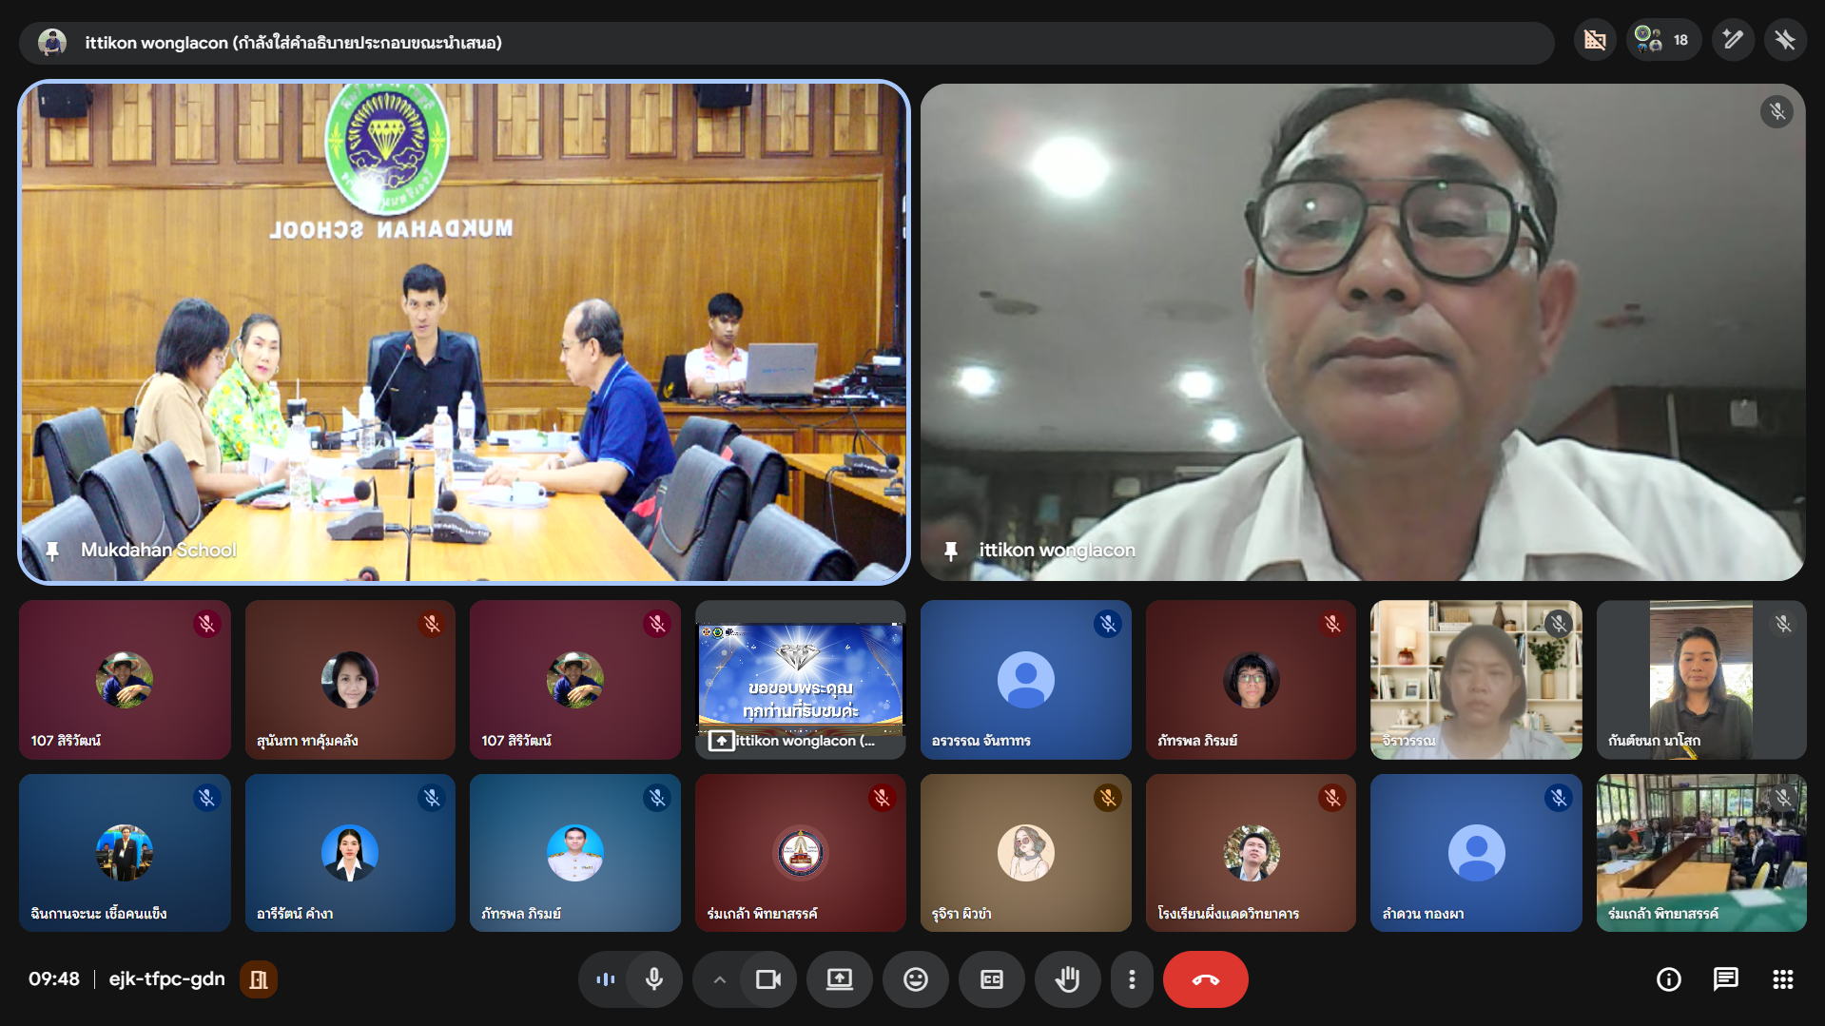The height and width of the screenshot is (1026, 1825).
Task: Open the activities grid icon
Action: click(1782, 979)
